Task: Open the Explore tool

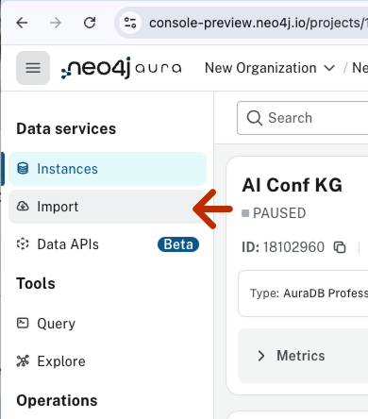Action: 108,361
